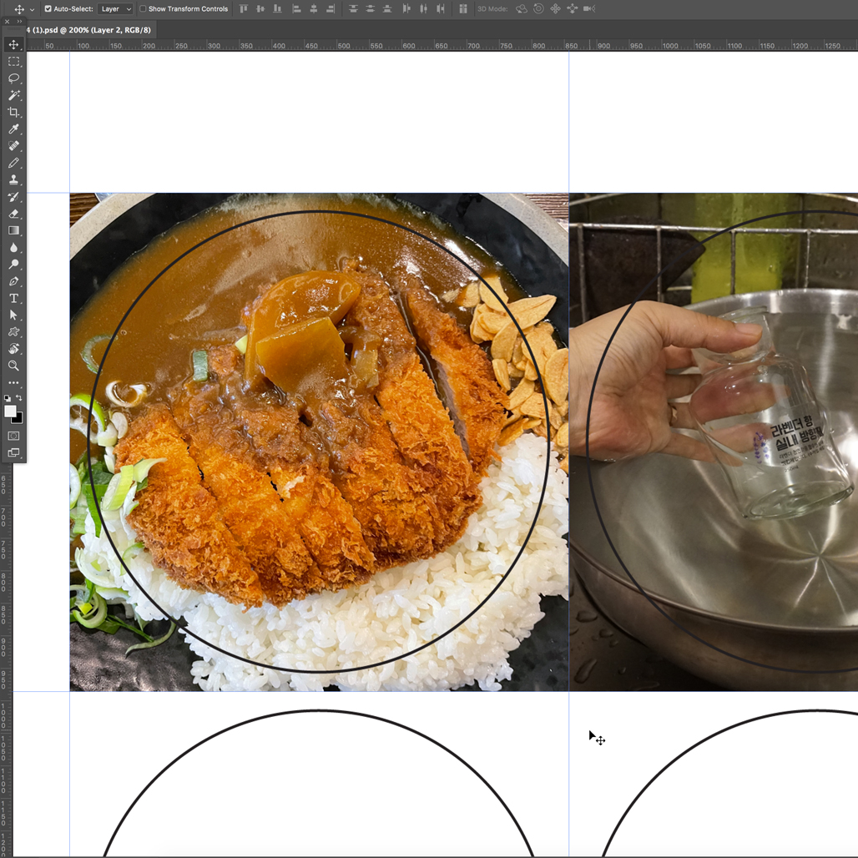Select the Magic Wand tool
This screenshot has width=858, height=858.
[13, 95]
